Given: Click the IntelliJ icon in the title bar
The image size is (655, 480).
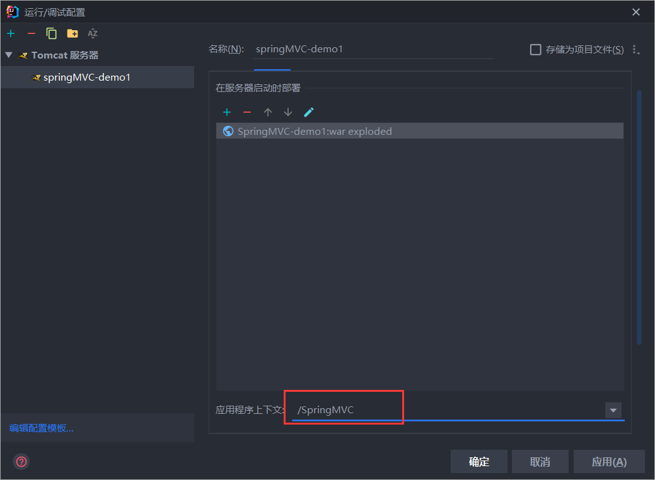Looking at the screenshot, I should (13, 12).
